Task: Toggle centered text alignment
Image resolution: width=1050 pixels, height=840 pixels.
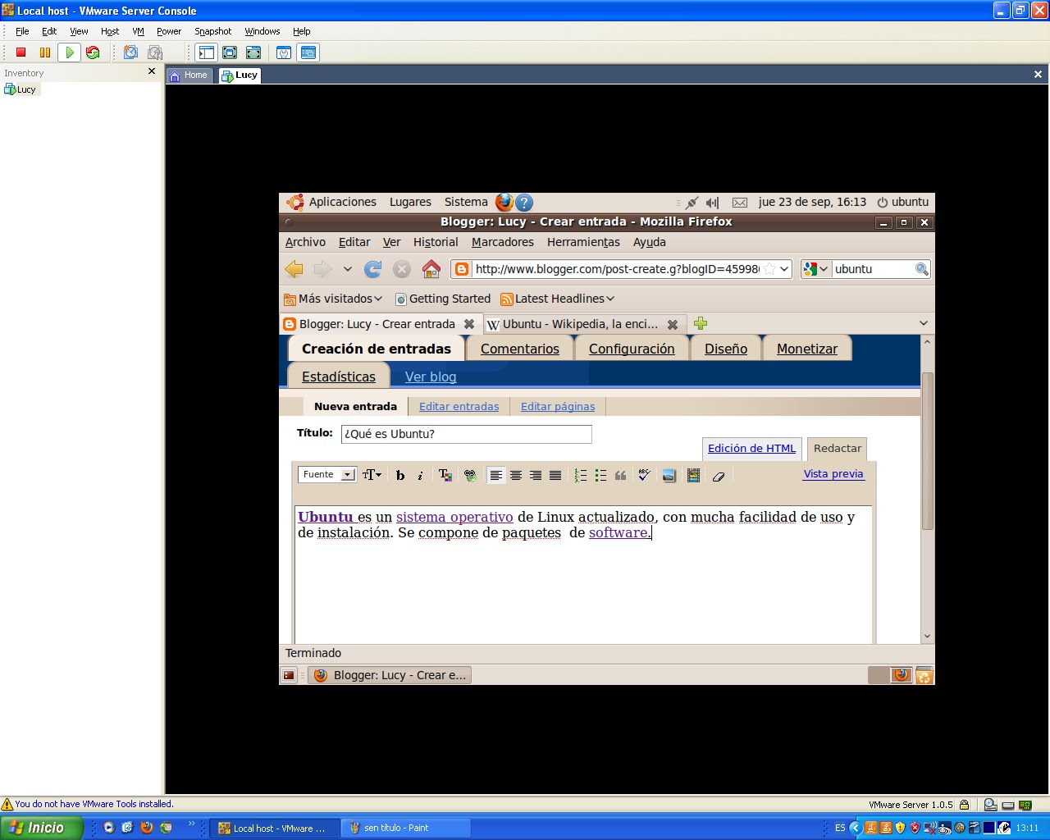Action: point(516,475)
